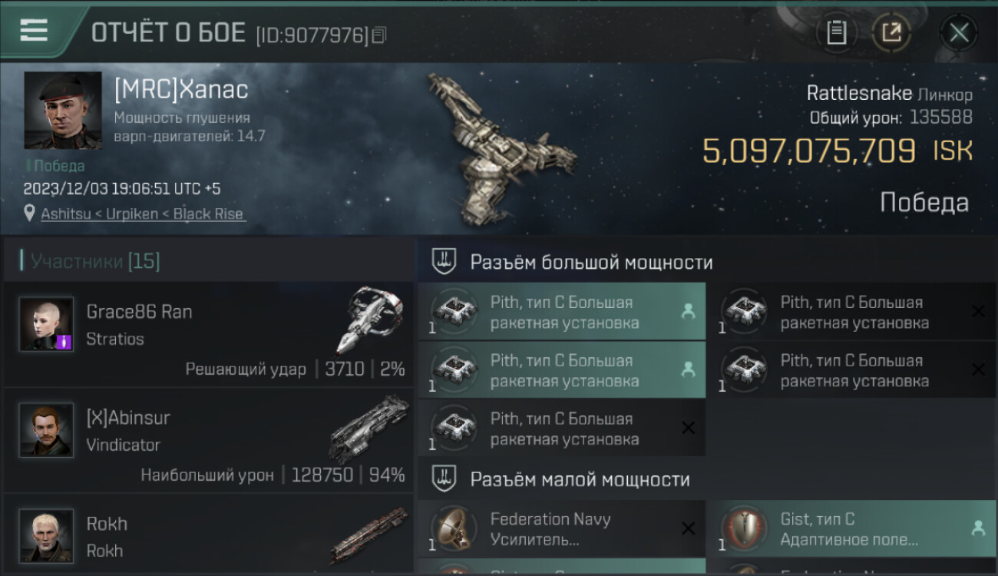Select Gist тип C Адаптивное поле module
The image size is (998, 576).
point(851,528)
